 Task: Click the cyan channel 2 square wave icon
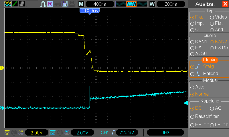[x=67, y=132]
